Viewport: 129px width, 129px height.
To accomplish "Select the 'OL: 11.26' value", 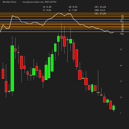I will point(100,13).
